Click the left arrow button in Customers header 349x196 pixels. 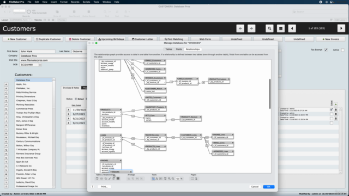[x=240, y=28]
